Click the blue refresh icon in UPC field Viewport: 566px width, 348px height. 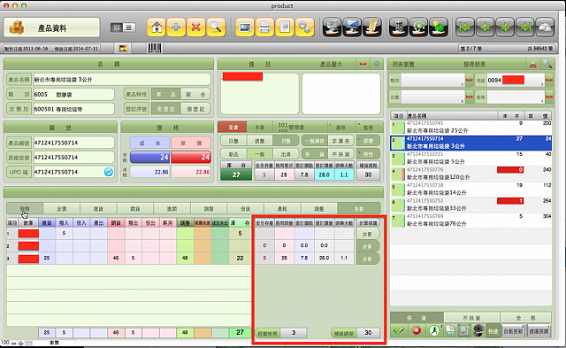click(109, 172)
